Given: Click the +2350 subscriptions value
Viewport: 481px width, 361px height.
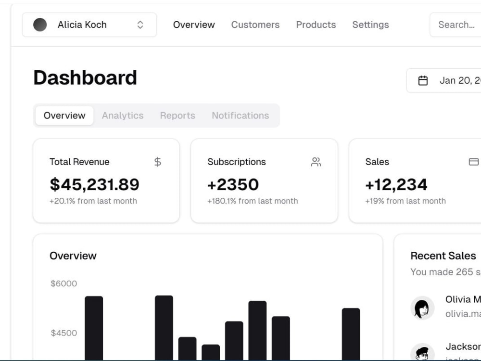Looking at the screenshot, I should tap(233, 184).
